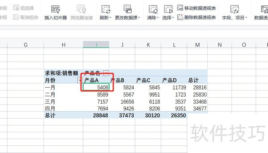
Task: Click cell with value 33468
Action: (197, 102)
